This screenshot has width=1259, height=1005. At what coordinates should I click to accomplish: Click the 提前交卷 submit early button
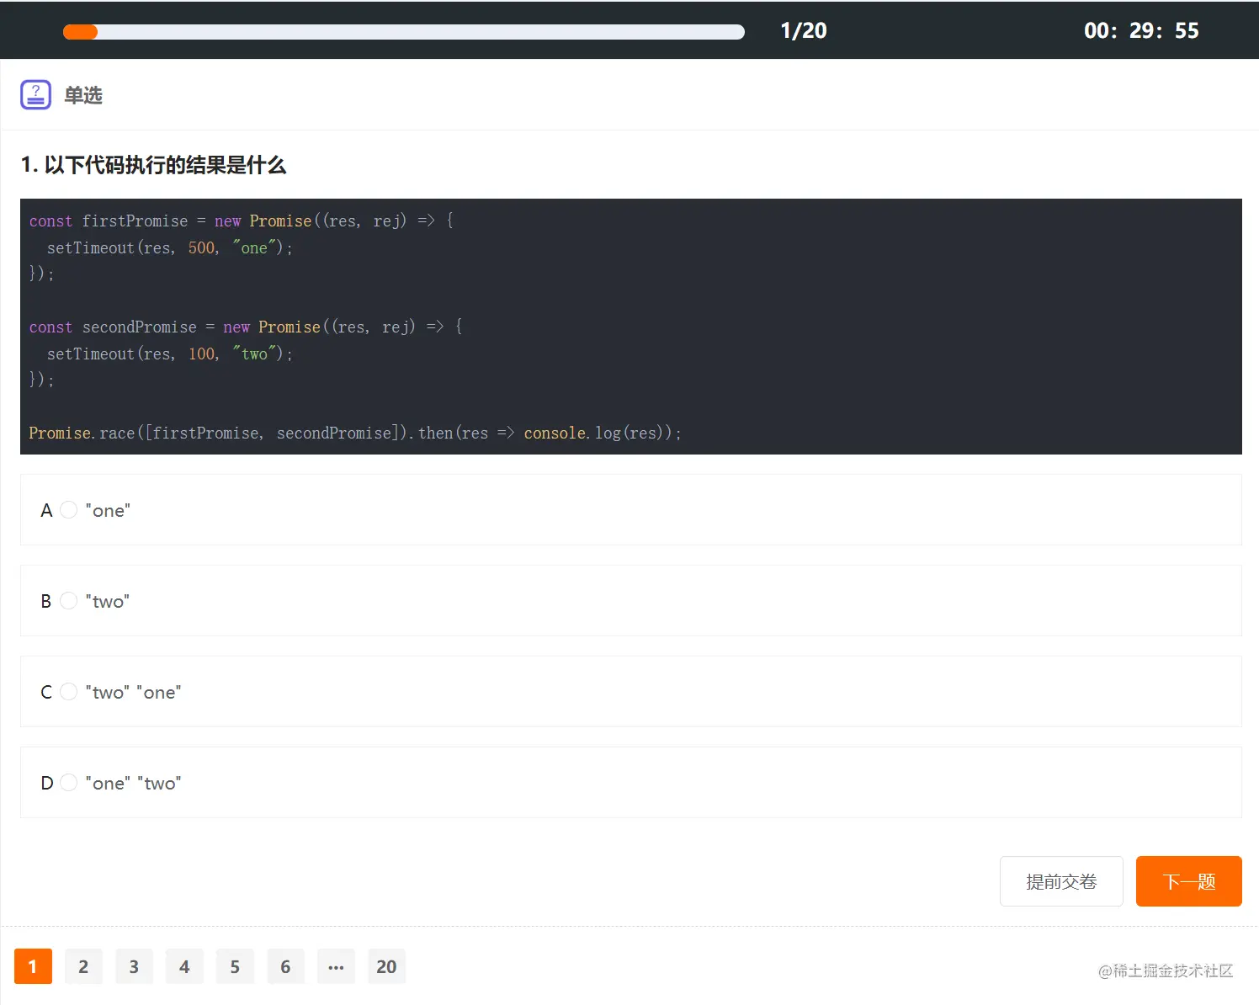(x=1061, y=881)
